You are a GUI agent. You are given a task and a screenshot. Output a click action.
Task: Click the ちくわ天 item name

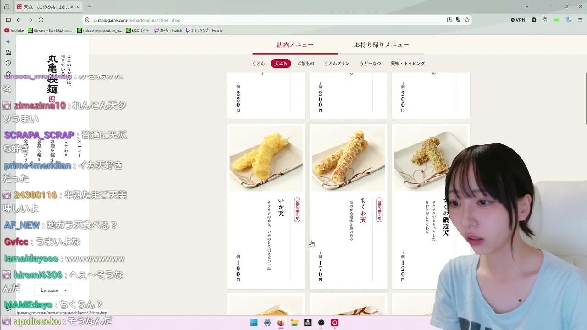(363, 211)
